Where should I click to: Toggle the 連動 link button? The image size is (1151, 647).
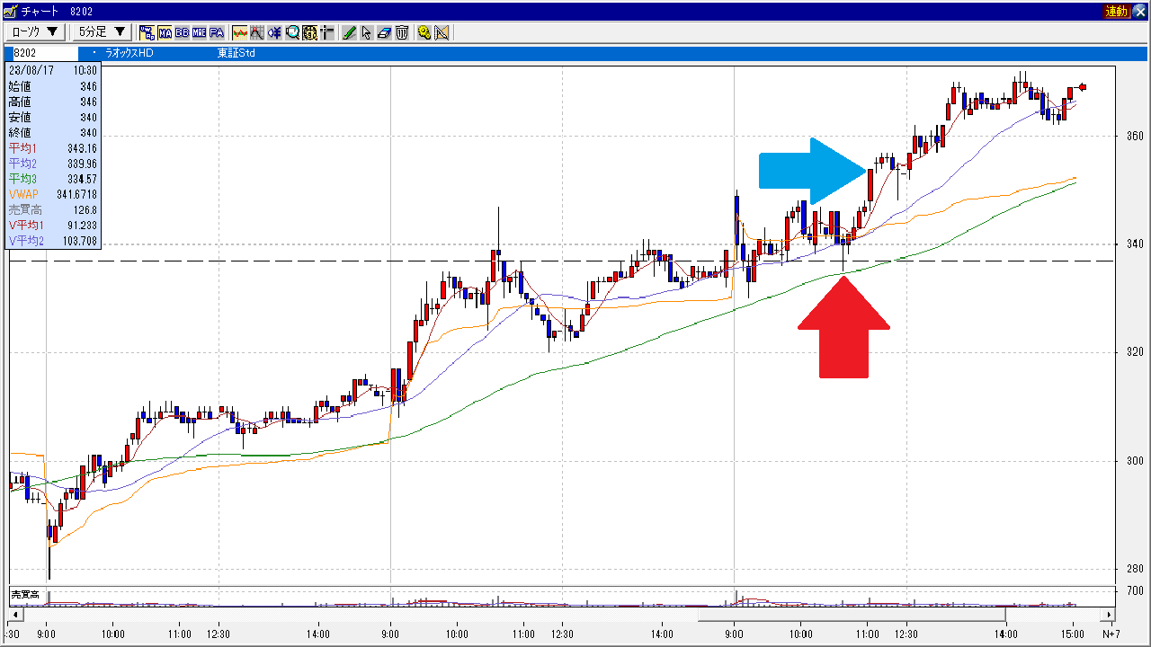[x=1116, y=11]
